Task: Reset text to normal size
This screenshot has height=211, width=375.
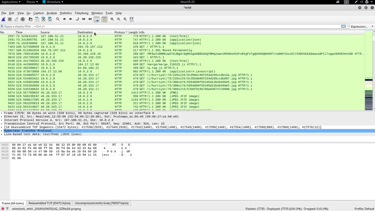Action: pos(125,19)
